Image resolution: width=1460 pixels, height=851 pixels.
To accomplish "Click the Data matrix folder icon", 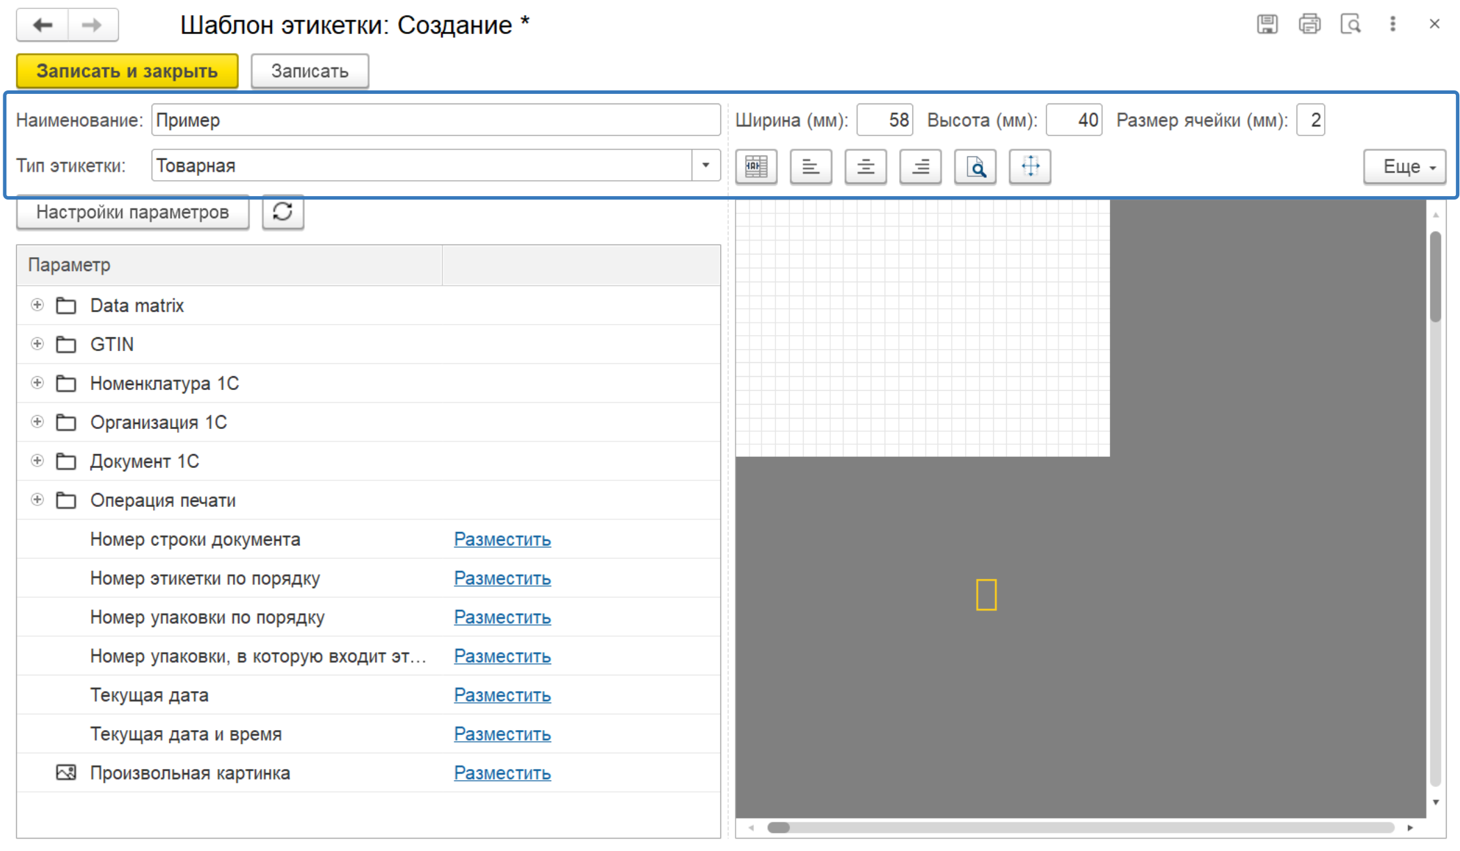I will [x=66, y=306].
